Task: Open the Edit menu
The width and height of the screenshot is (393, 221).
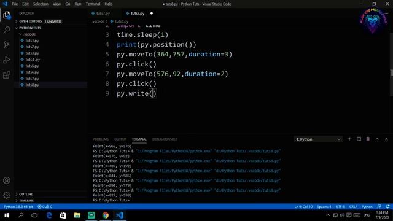Action: point(25,4)
